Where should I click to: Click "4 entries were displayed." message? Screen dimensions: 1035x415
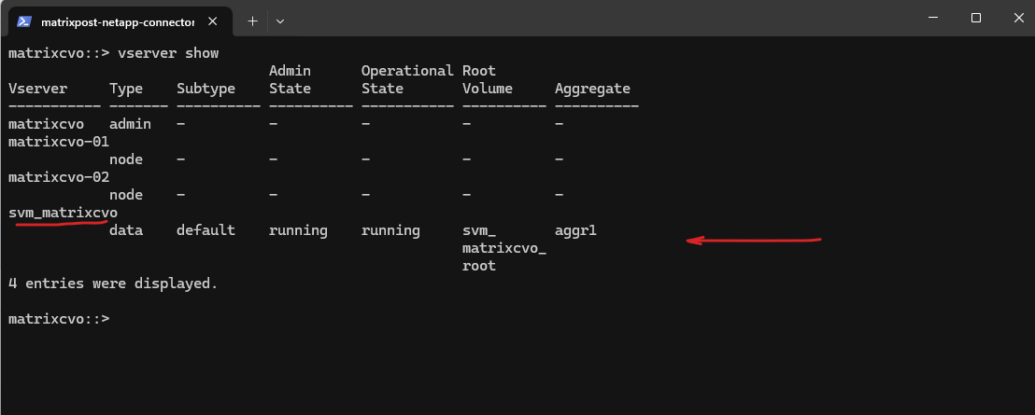(x=112, y=284)
